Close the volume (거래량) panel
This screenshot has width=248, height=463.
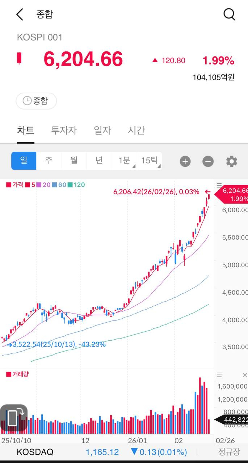tap(244, 375)
